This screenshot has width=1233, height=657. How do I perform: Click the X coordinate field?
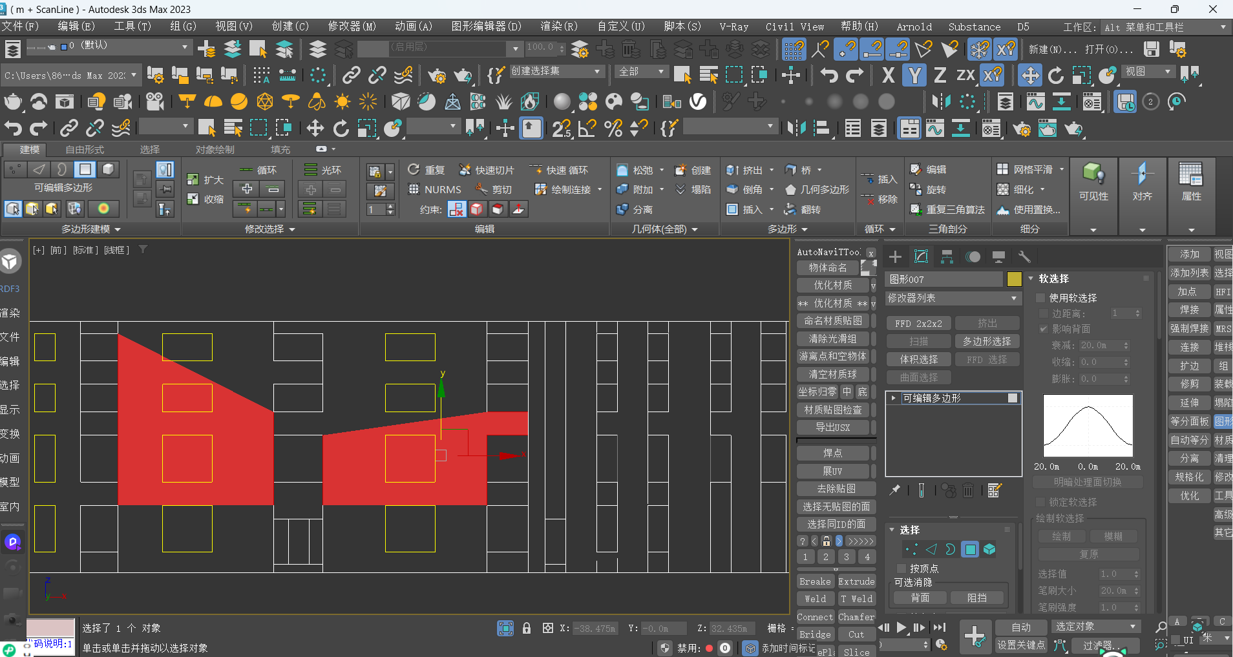pos(596,628)
